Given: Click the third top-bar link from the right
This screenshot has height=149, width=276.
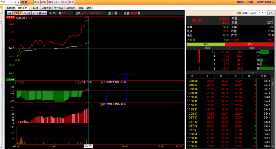Looking at the screenshot, I should tap(251, 2).
